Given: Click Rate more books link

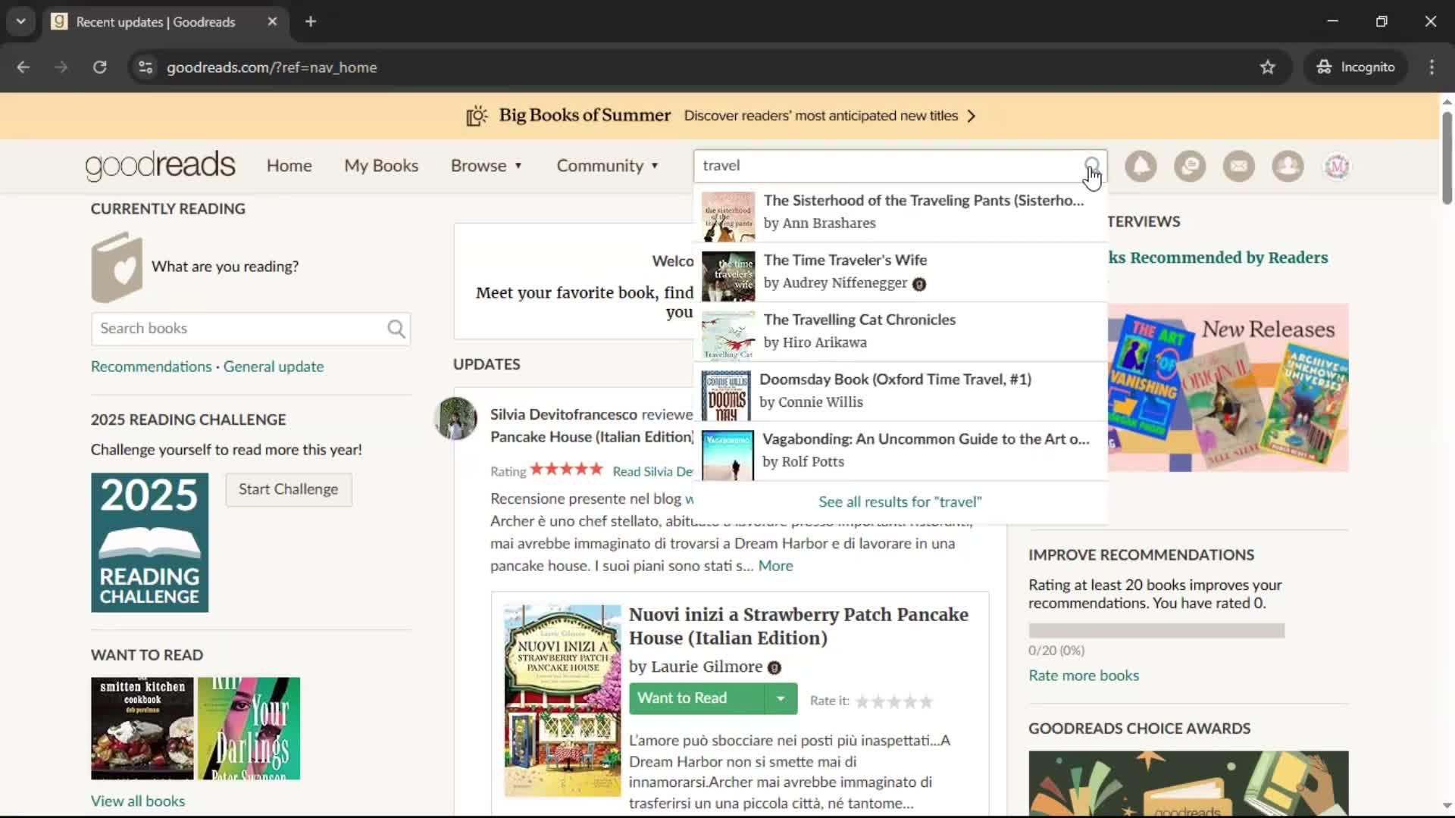Looking at the screenshot, I should click(1084, 676).
